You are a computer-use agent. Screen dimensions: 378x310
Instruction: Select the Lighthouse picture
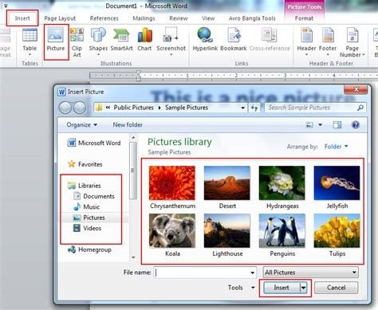coord(227,235)
